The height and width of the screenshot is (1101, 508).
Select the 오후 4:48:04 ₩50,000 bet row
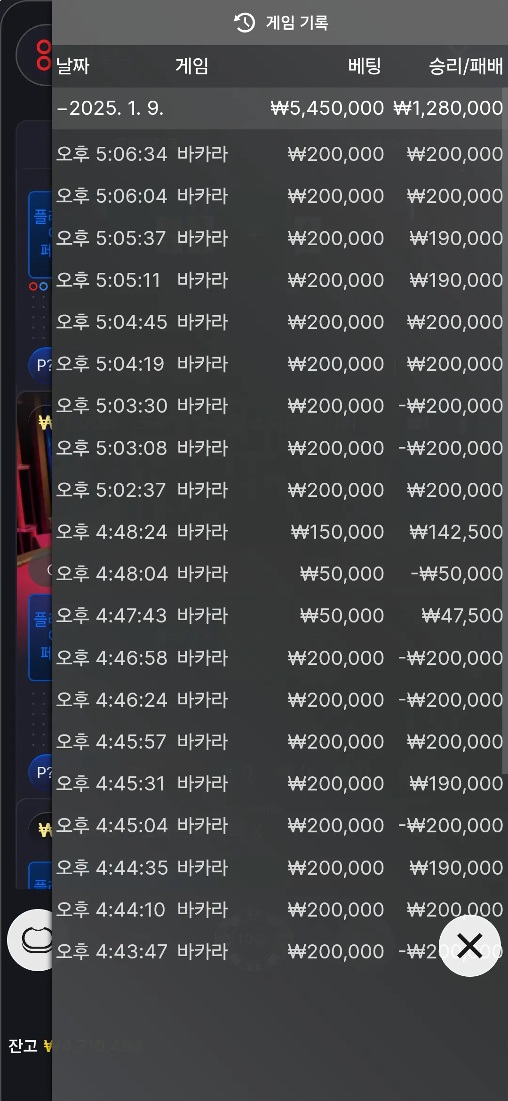[280, 574]
